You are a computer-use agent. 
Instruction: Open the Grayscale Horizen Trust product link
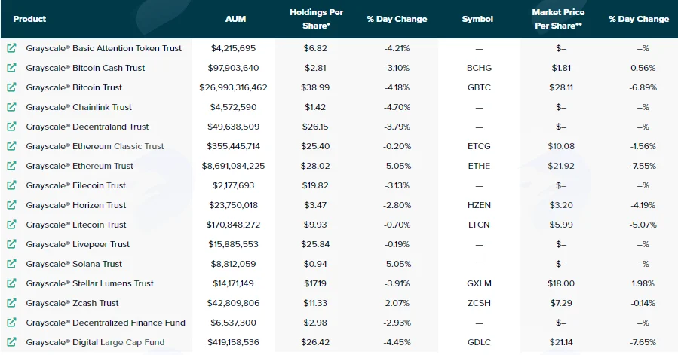76,205
